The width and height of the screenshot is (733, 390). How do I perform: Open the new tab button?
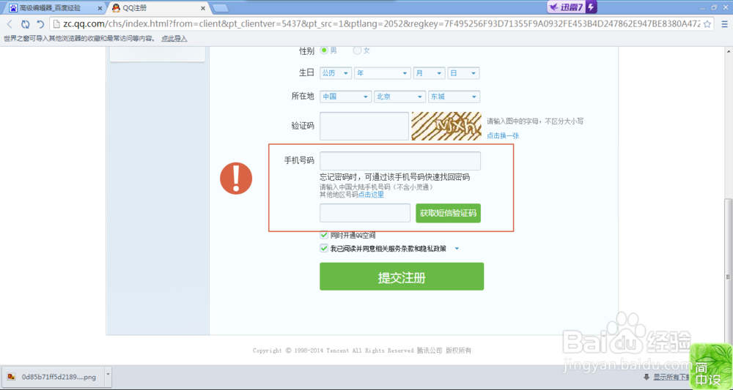coord(220,8)
